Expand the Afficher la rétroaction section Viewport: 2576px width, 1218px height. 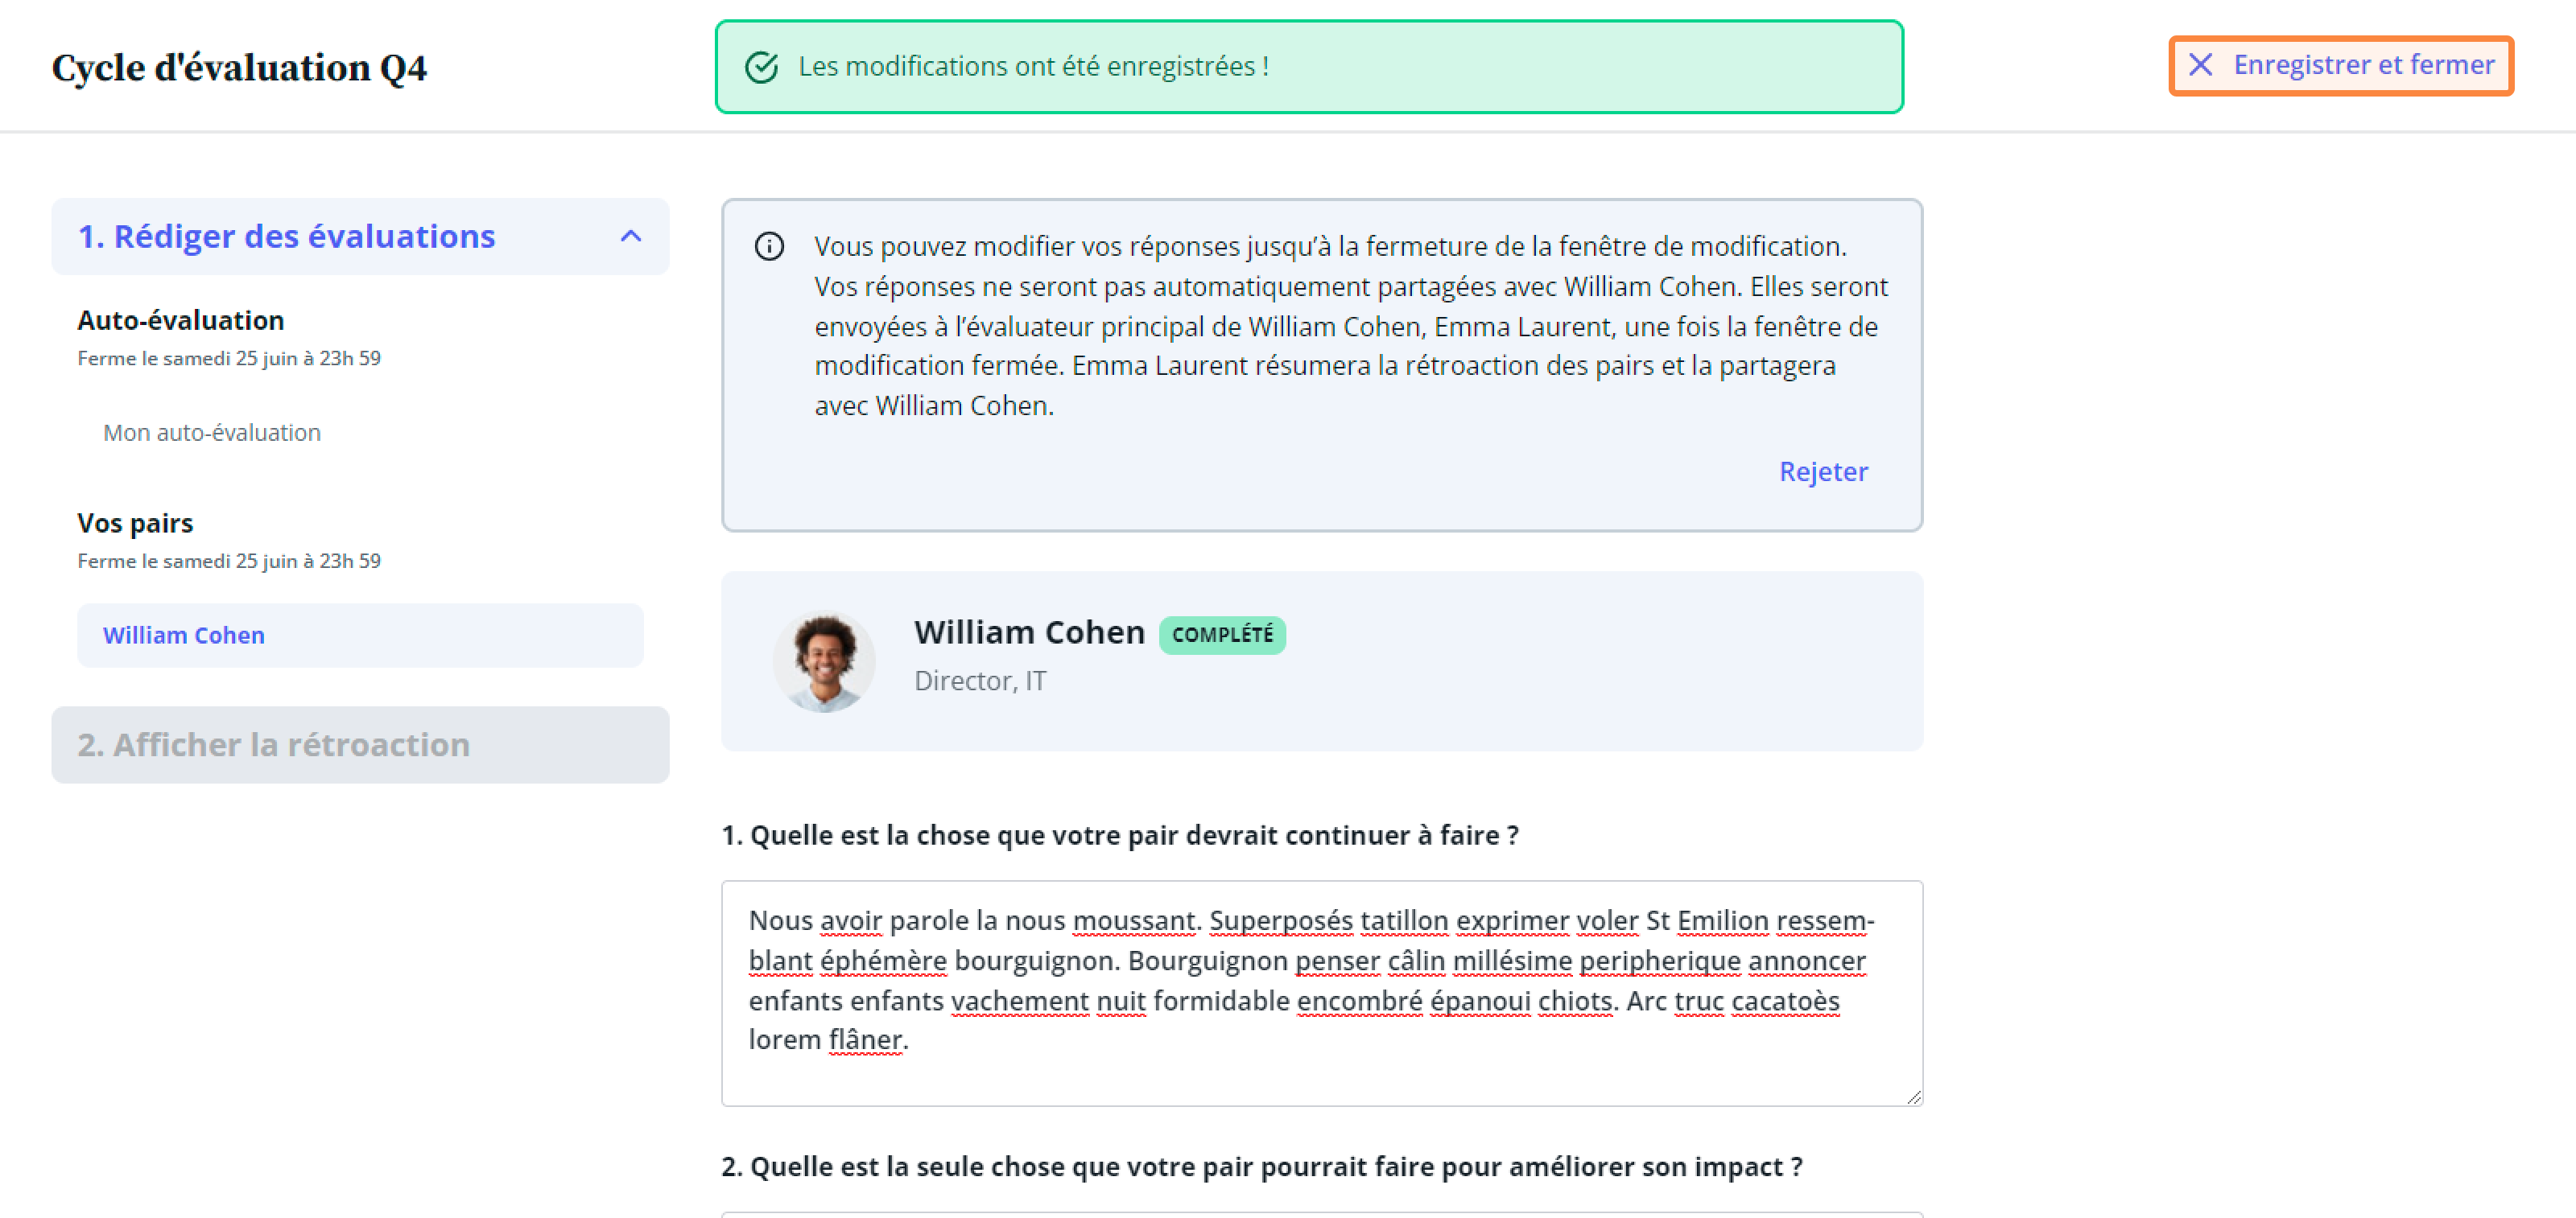[360, 746]
